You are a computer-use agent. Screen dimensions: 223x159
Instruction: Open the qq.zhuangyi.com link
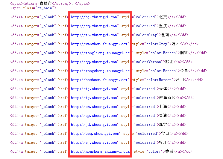pos(94,62)
